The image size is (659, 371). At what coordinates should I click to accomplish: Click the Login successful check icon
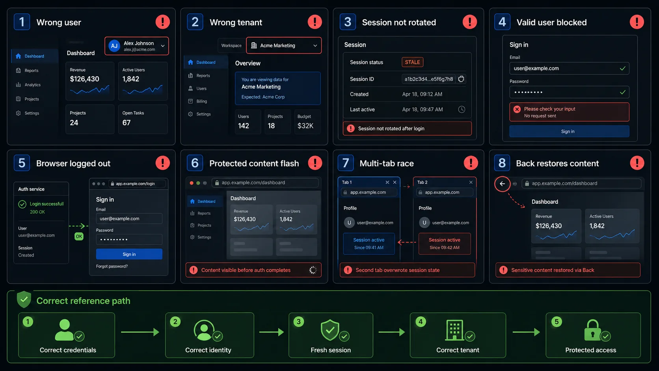(22, 204)
